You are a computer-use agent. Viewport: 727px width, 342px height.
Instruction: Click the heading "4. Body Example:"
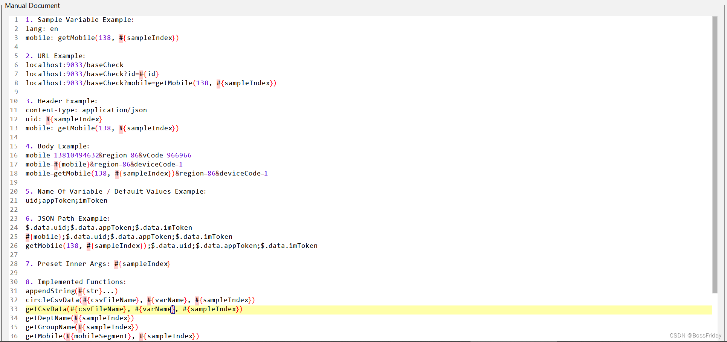tap(58, 146)
